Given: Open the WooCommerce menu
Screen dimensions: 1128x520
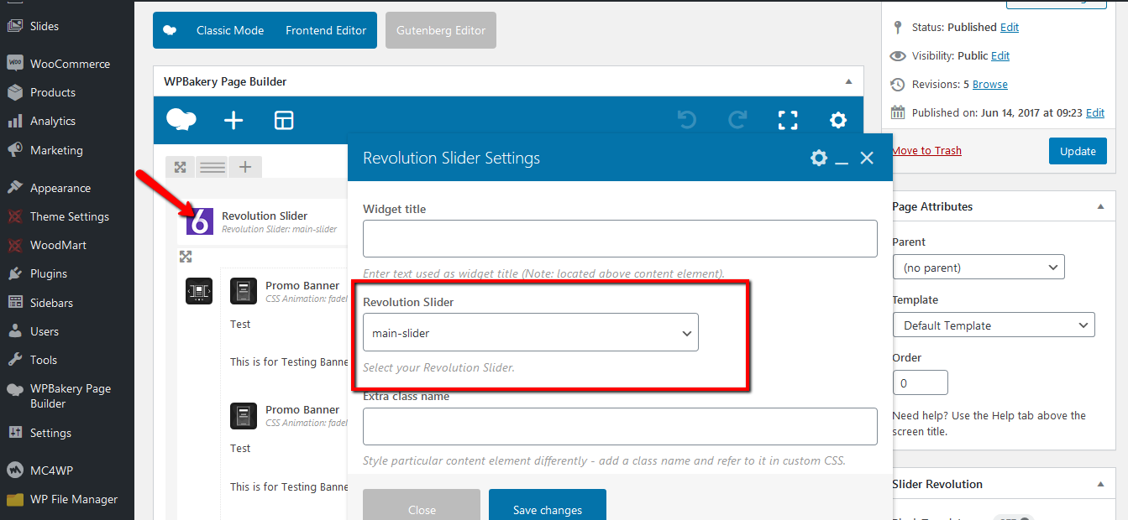Looking at the screenshot, I should pos(70,64).
